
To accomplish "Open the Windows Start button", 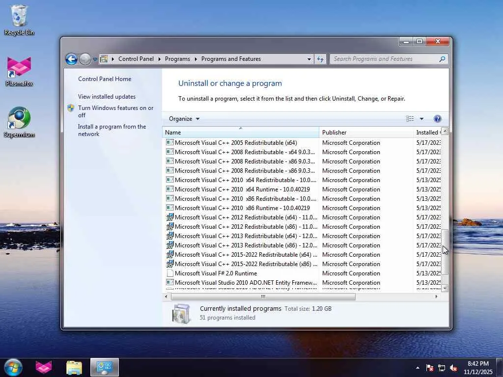I will click(13, 367).
